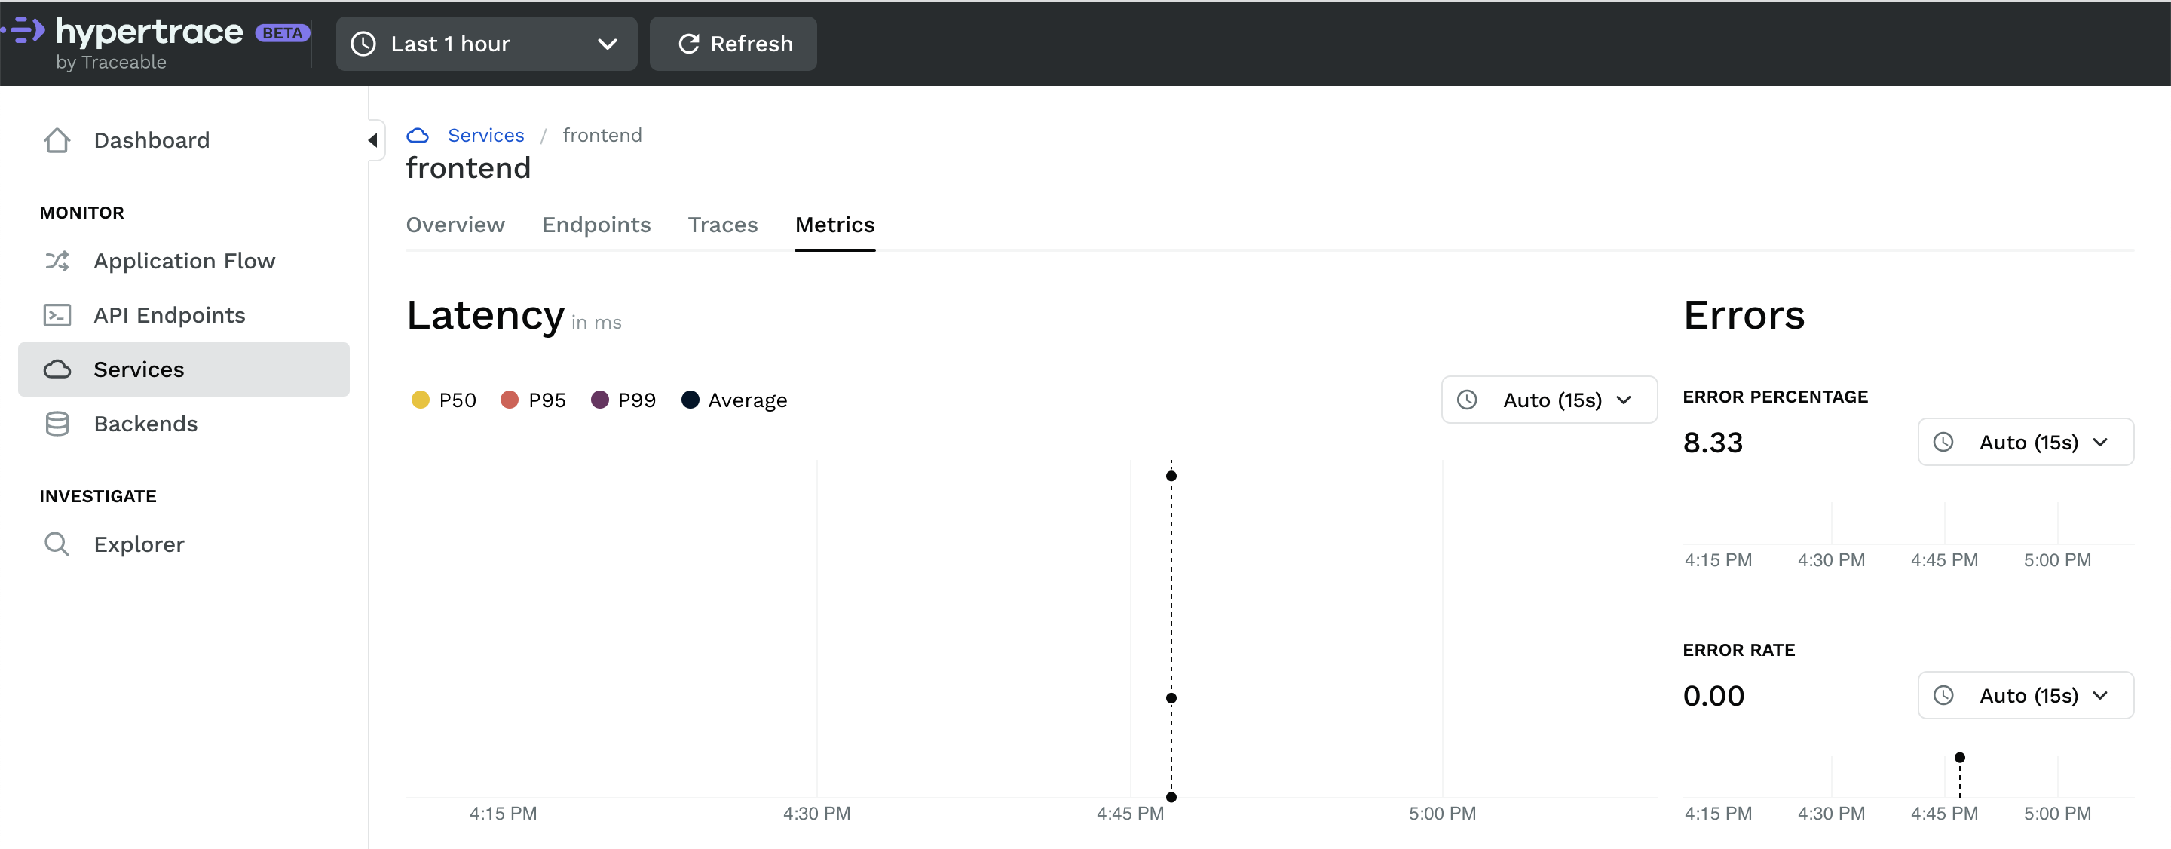Viewport: 2171px width, 849px height.
Task: Toggle the P95 red legend swatch
Action: [510, 400]
